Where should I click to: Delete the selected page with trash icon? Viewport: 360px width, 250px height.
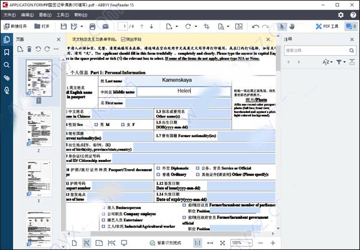(28, 49)
